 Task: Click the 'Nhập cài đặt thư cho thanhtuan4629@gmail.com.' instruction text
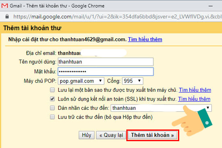point(67,39)
